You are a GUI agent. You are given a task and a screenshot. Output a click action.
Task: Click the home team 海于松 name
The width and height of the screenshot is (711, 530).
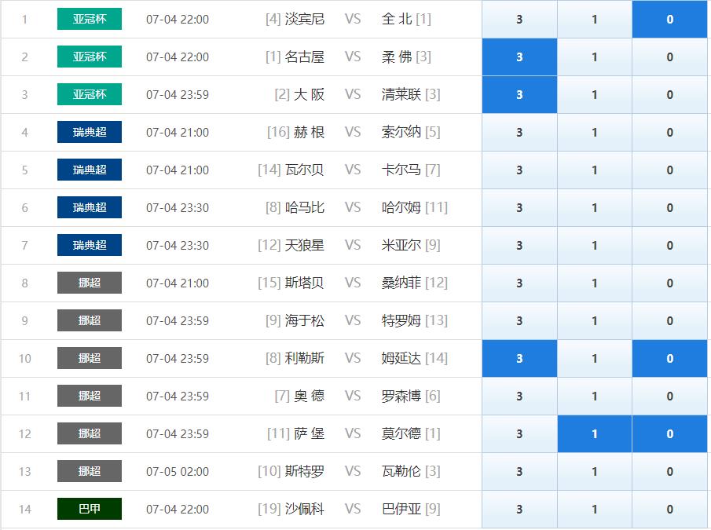tap(304, 320)
